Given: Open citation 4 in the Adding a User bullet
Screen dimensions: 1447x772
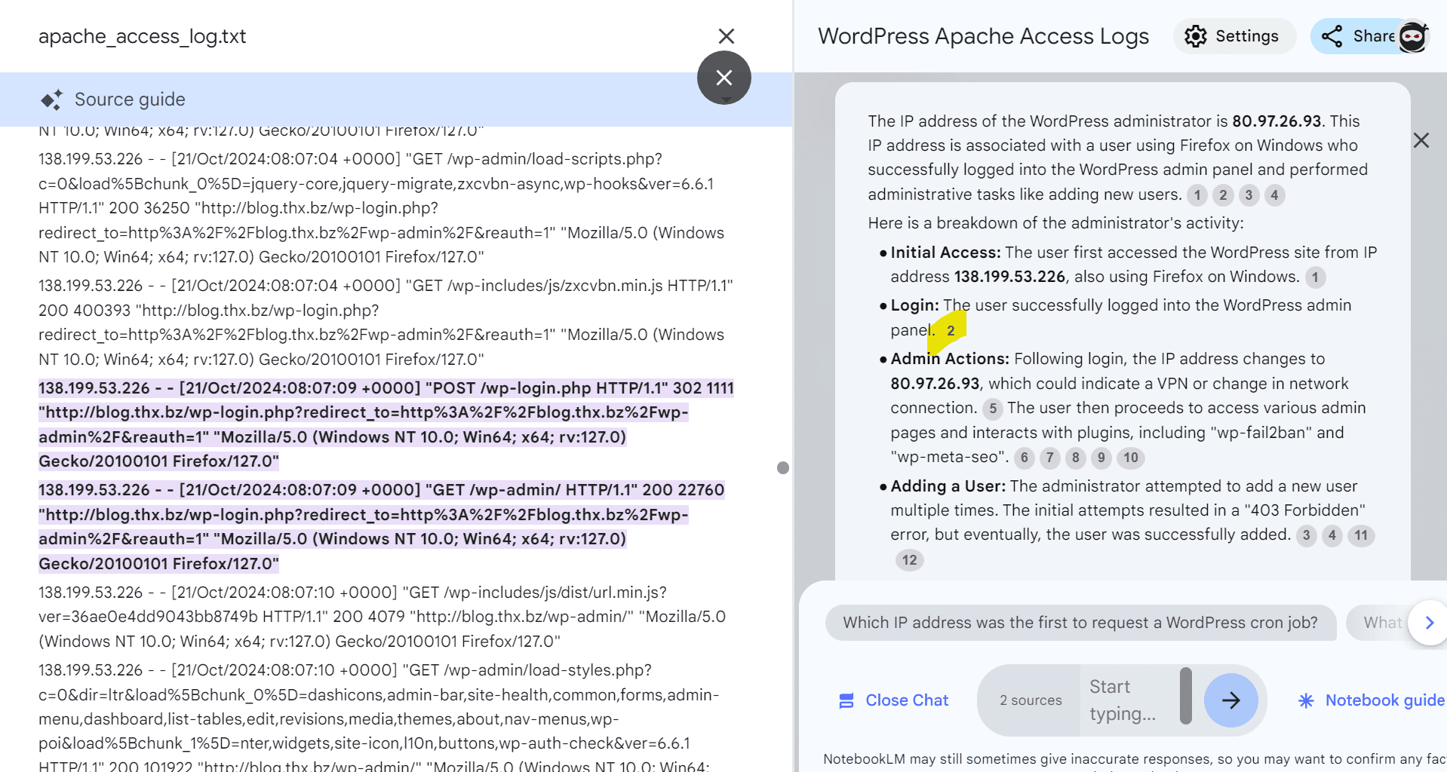Looking at the screenshot, I should tap(1332, 535).
